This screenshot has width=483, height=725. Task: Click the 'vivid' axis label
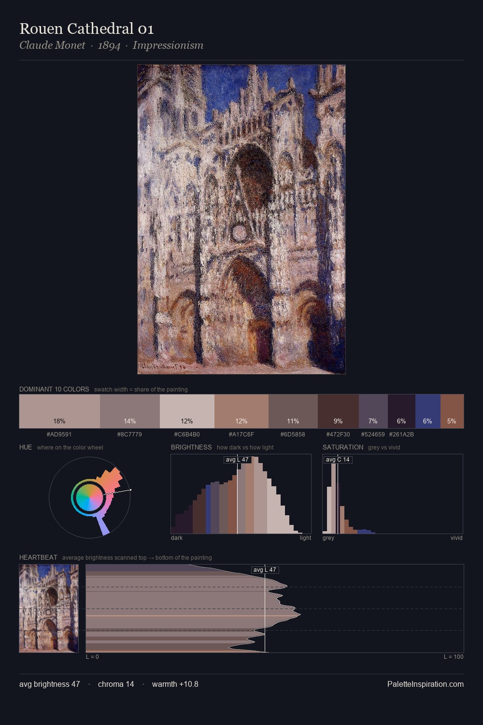[x=456, y=537]
